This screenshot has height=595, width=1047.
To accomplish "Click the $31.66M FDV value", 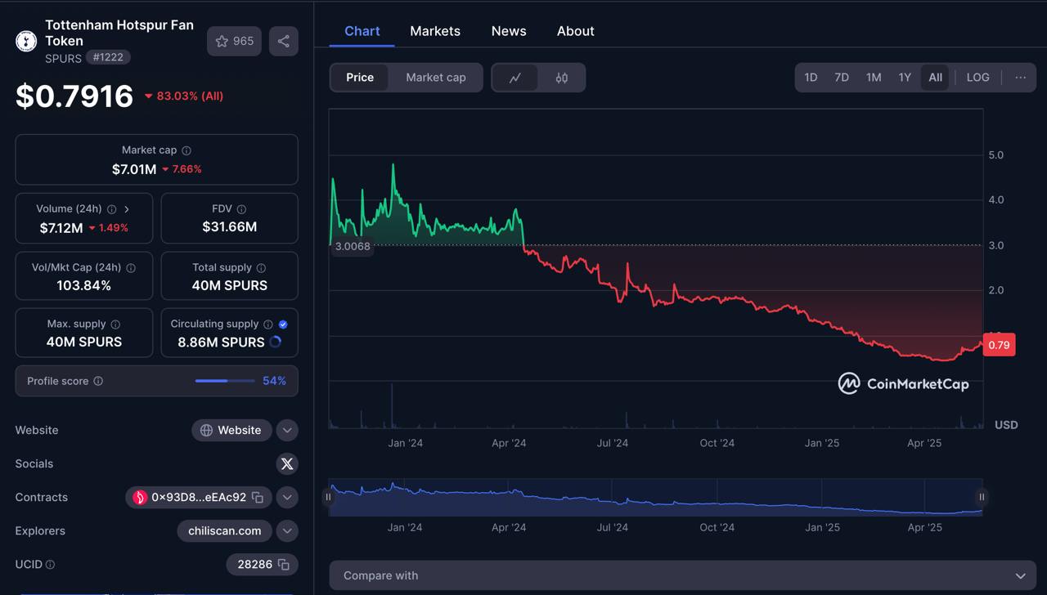I will [x=230, y=227].
